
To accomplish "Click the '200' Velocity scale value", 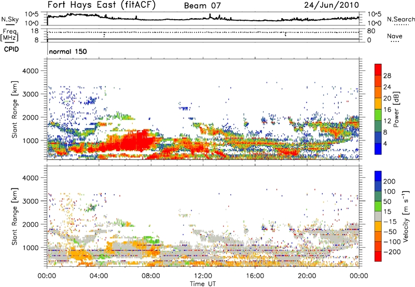I will coord(390,181).
